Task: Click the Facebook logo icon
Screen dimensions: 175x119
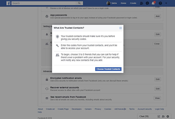Action: (8, 3)
